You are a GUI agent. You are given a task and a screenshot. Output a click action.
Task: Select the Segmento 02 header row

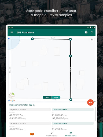(30, 123)
